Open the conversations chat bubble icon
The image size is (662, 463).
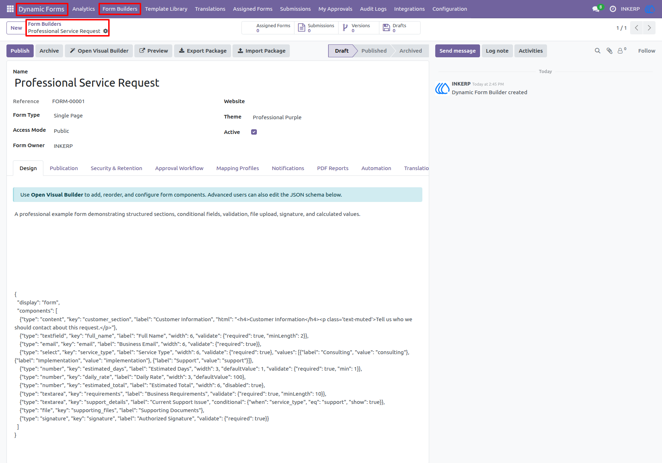(596, 9)
